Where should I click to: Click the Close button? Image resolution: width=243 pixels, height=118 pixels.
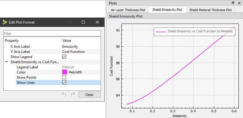click(89, 95)
